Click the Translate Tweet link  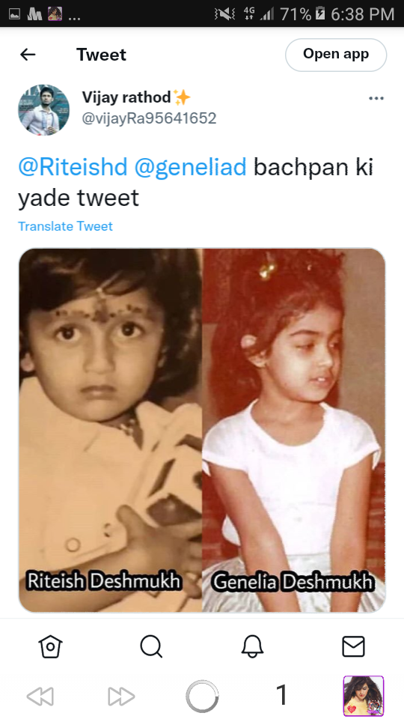point(65,226)
